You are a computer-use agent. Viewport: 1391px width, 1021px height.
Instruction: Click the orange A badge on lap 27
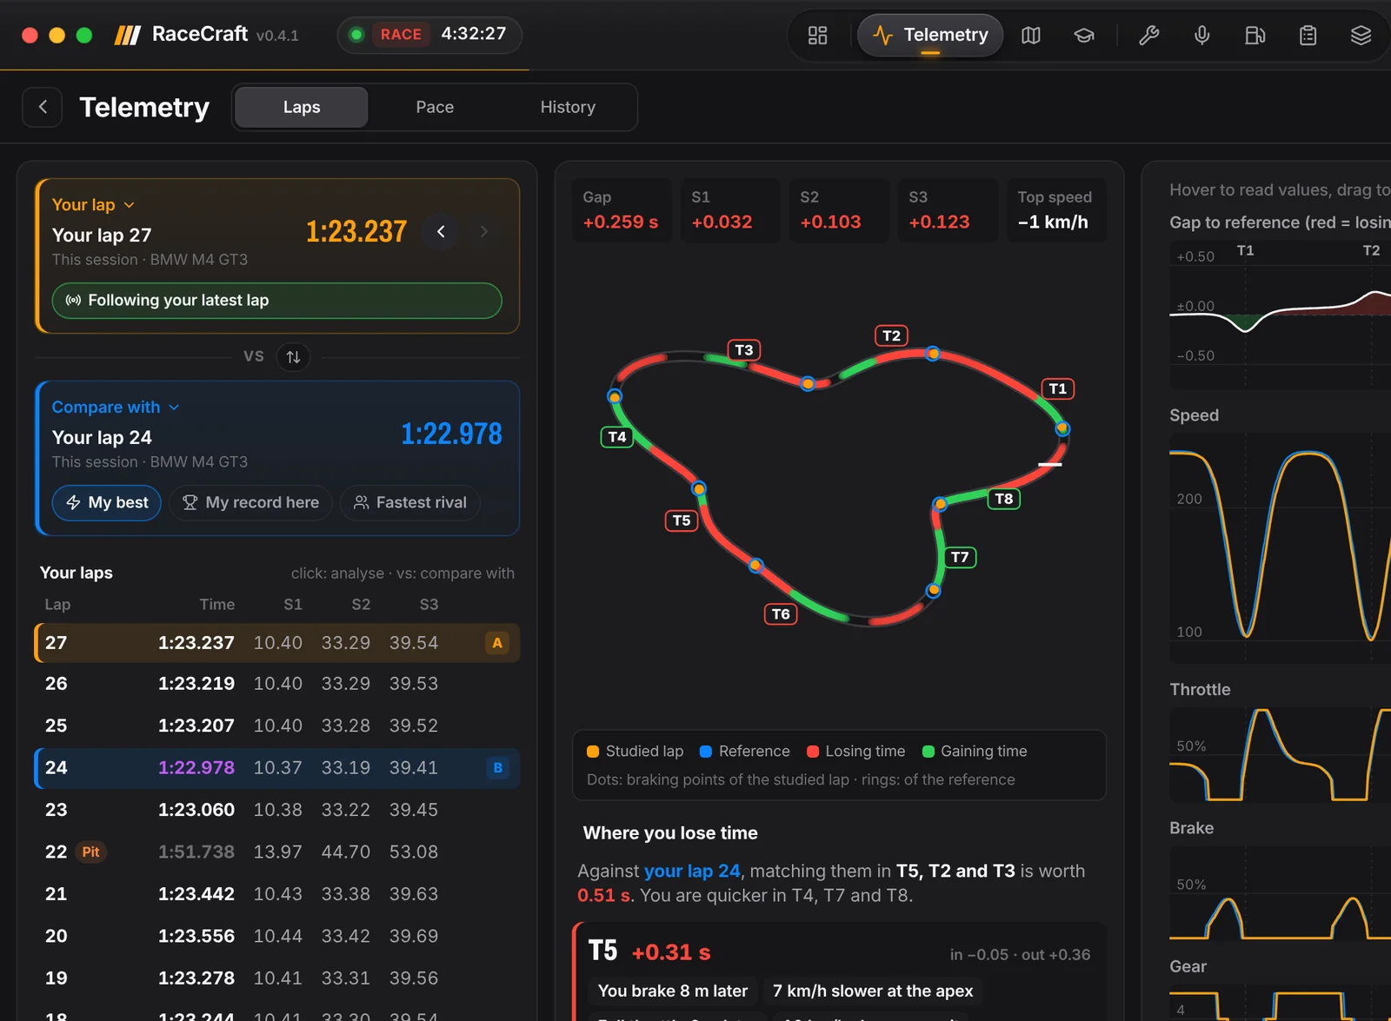coord(497,643)
